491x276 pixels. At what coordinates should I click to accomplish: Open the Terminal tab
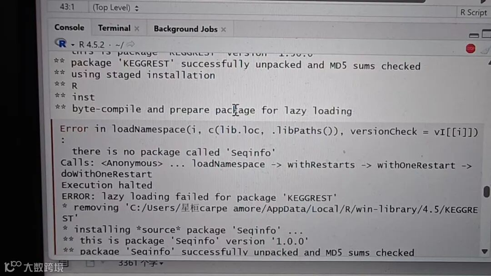pos(114,28)
